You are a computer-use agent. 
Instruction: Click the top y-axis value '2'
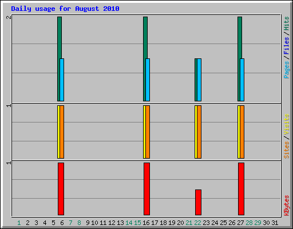coord(9,17)
